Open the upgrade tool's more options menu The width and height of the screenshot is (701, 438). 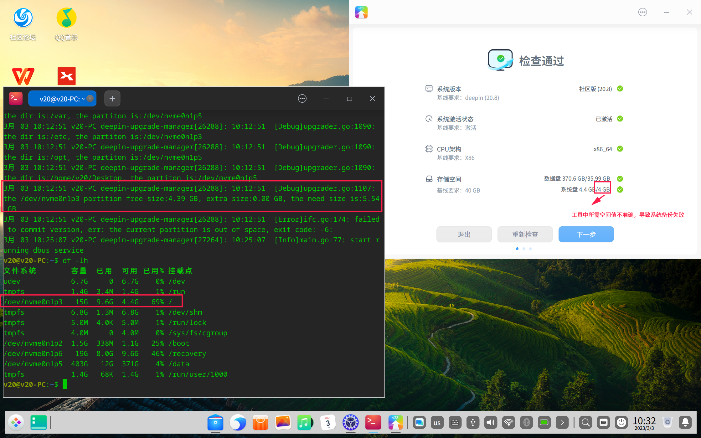[x=642, y=12]
